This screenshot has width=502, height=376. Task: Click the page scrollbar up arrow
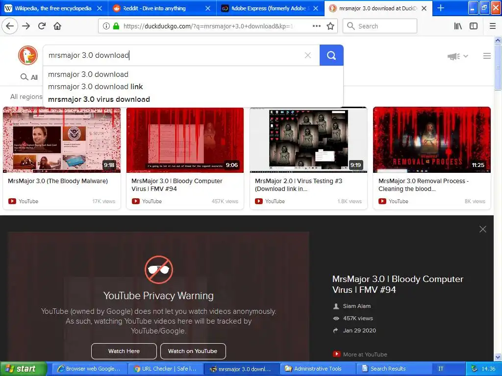pyautogui.click(x=498, y=40)
